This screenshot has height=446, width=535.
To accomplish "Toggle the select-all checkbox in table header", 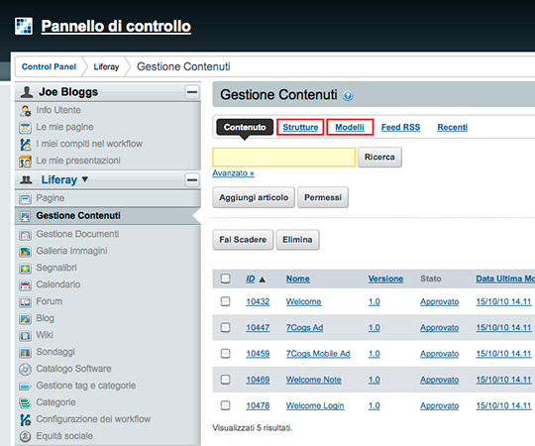I will click(225, 279).
